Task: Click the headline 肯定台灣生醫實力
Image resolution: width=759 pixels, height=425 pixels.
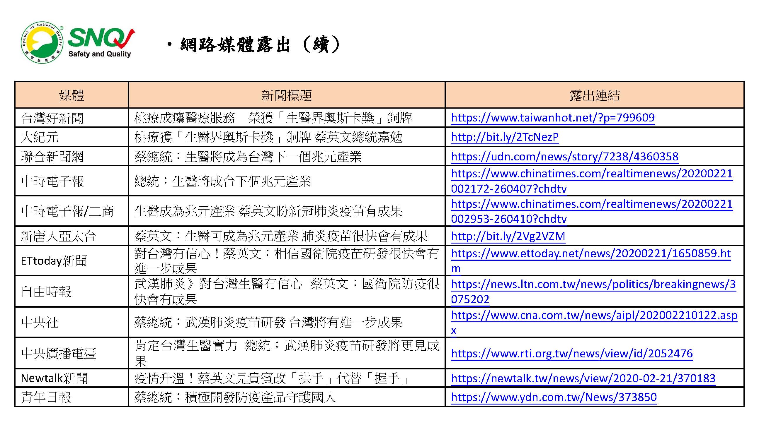Action: 287,353
